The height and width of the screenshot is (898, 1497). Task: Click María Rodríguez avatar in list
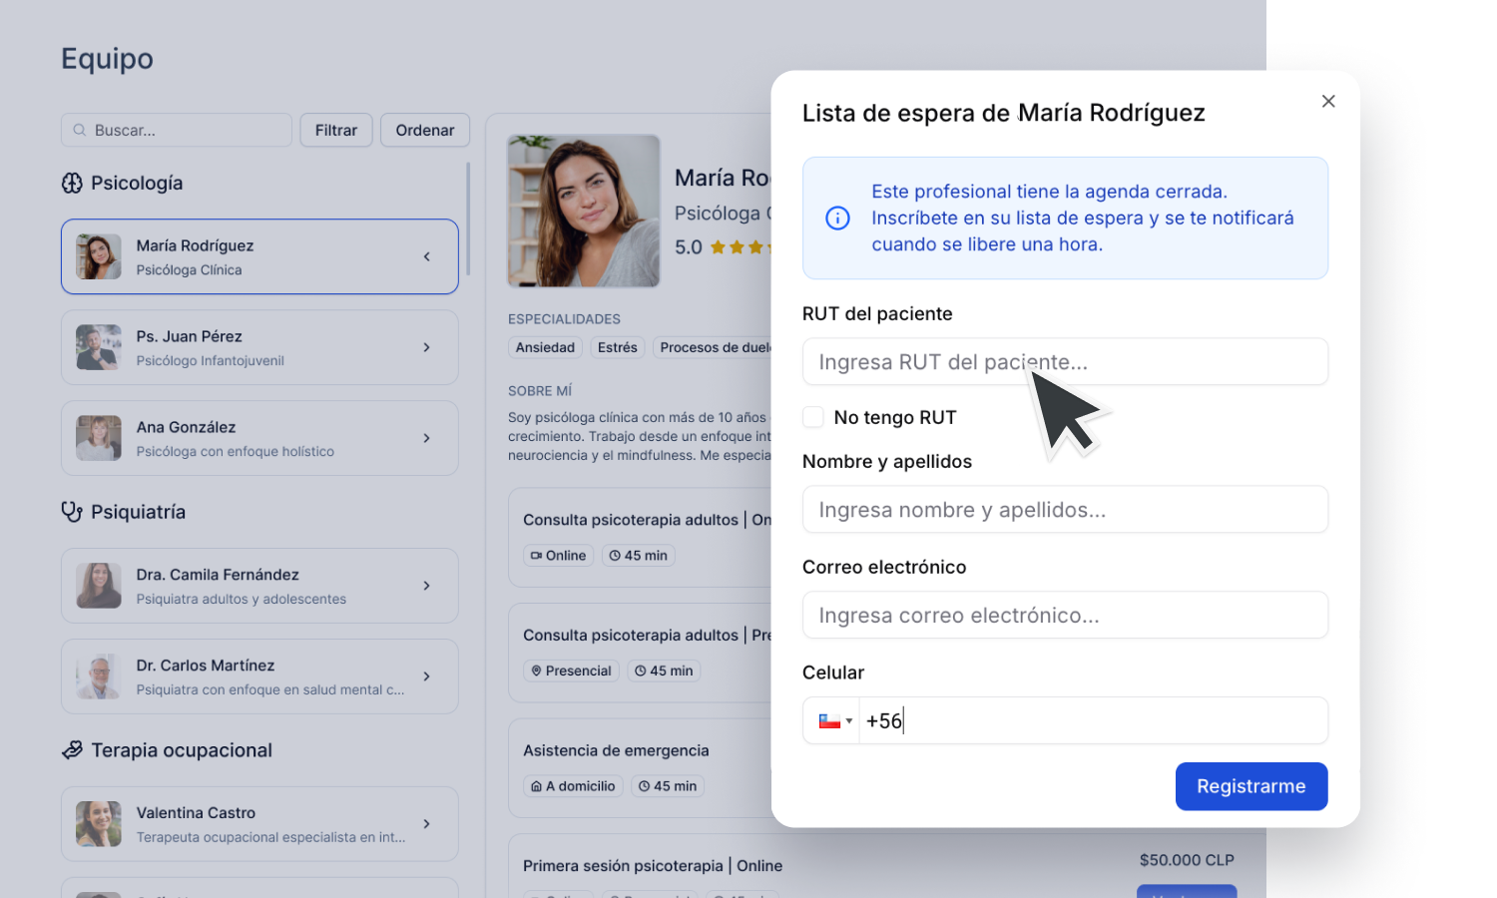tap(99, 256)
